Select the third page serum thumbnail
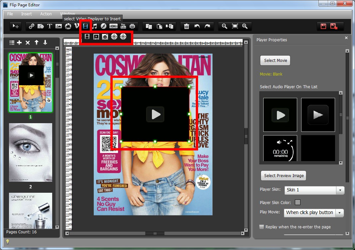 point(31,211)
